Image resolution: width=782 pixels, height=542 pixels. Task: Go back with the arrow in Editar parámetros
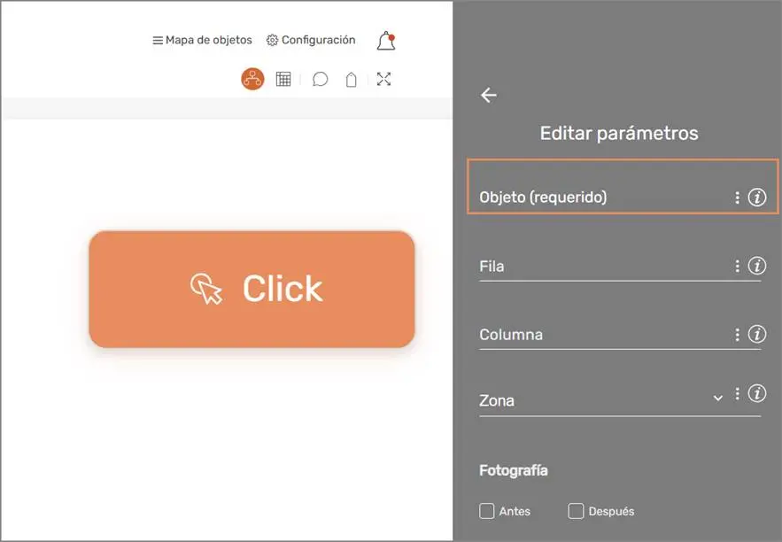pos(488,95)
